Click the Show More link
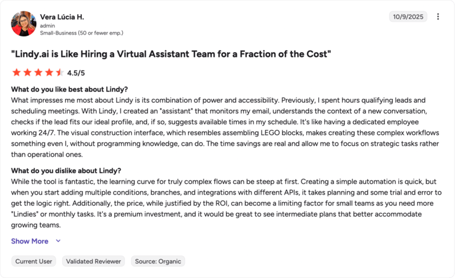 30,241
